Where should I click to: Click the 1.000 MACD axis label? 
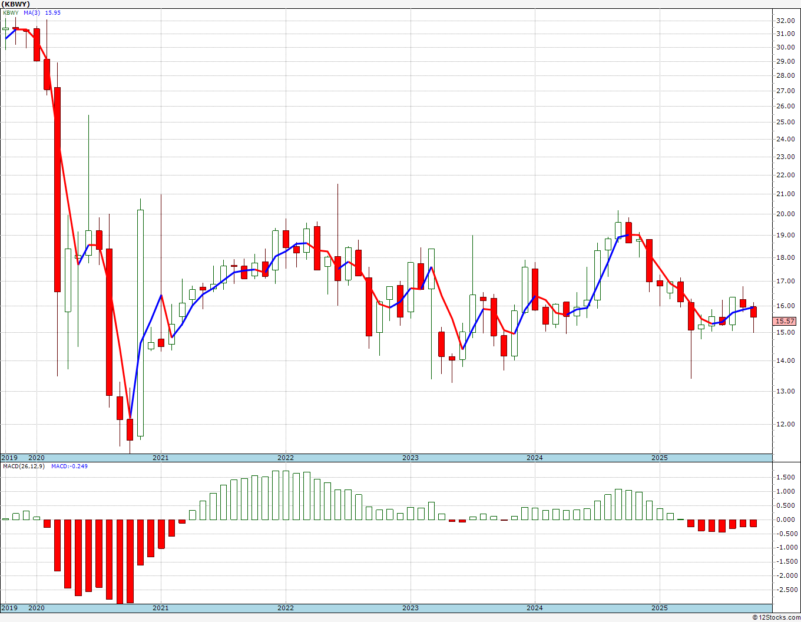tap(787, 491)
